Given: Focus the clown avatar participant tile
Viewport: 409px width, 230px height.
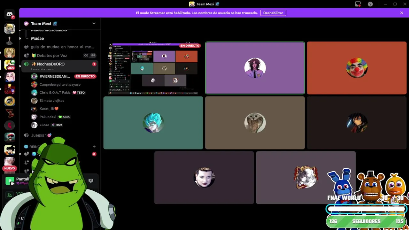Looking at the screenshot, I should pos(357,68).
